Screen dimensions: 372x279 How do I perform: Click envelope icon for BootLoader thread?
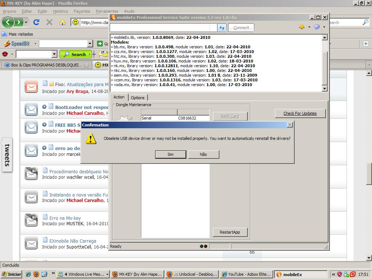click(x=31, y=109)
